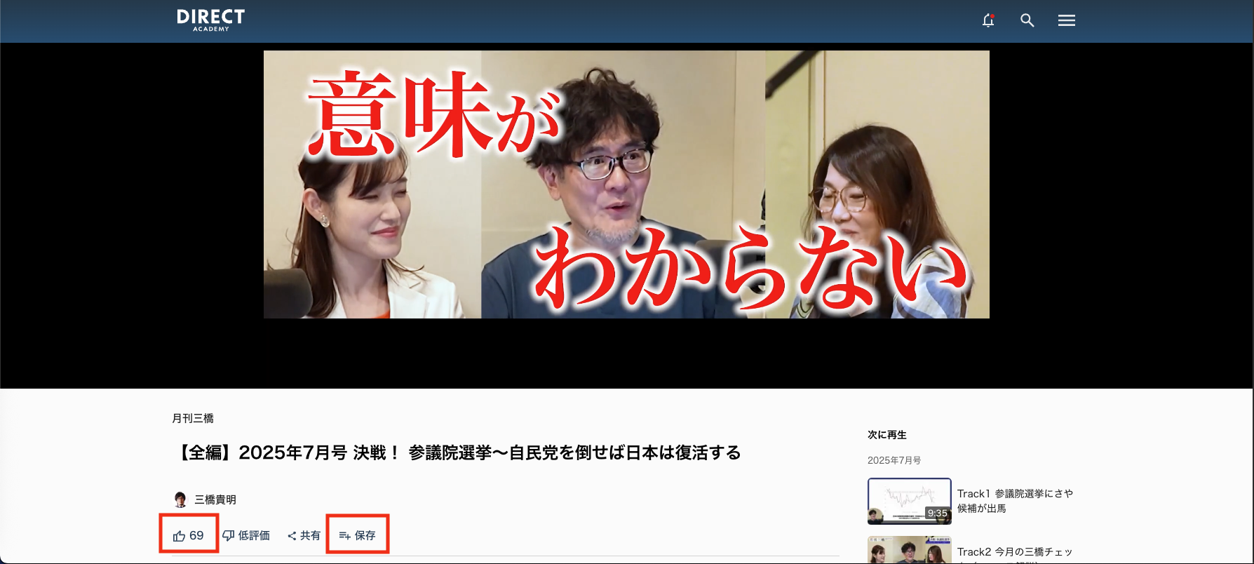This screenshot has height=564, width=1254.
Task: Click the 共有 share button
Action: coord(304,535)
